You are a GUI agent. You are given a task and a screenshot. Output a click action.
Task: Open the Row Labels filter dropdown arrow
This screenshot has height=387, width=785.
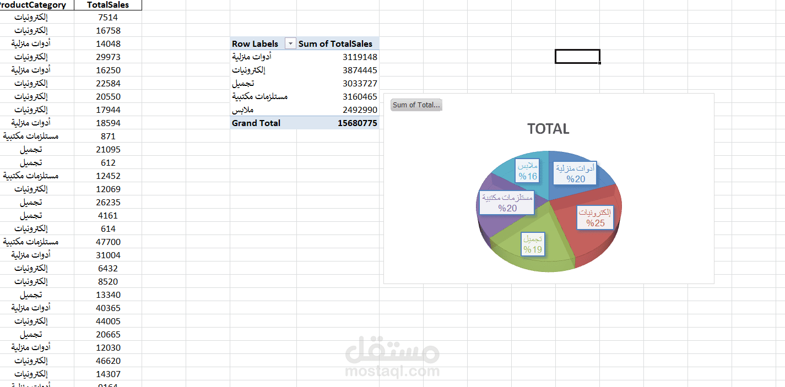[290, 43]
